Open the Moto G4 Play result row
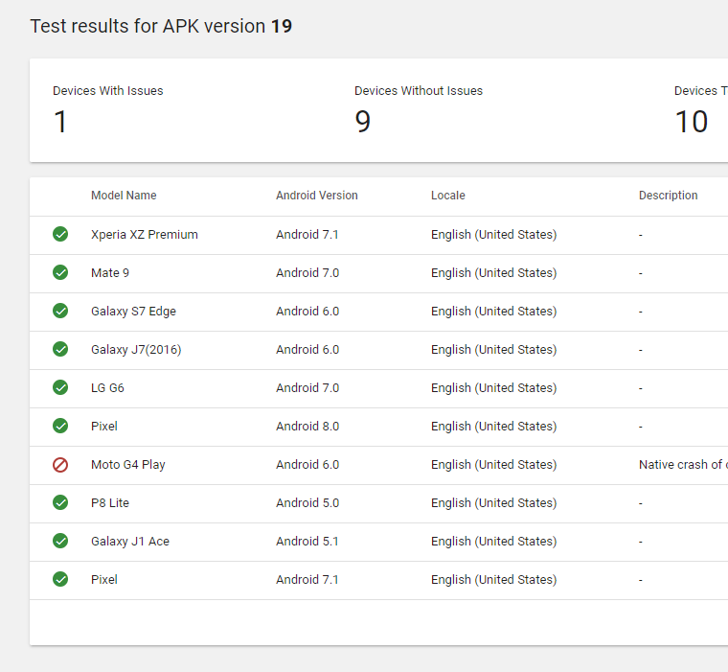 coord(128,465)
